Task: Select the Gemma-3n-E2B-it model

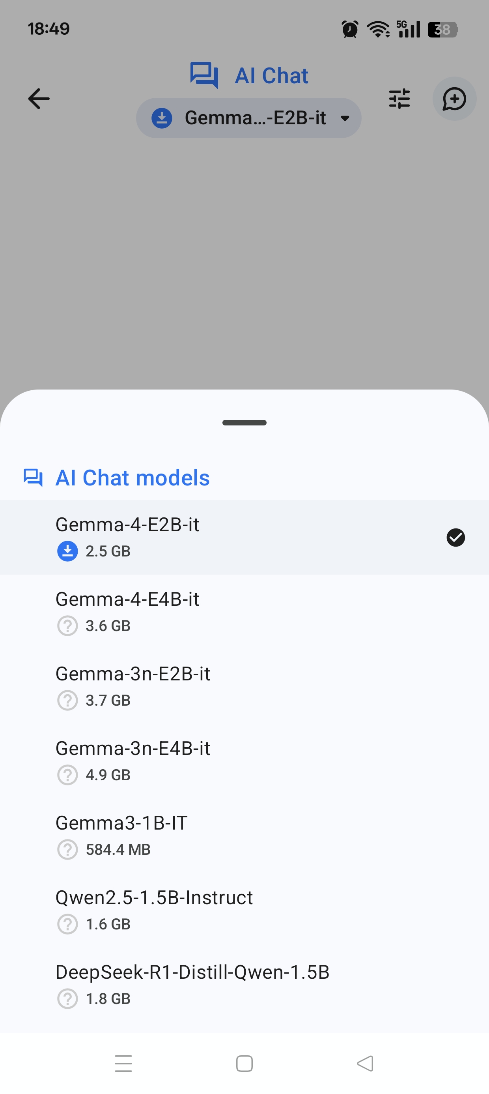Action: pyautogui.click(x=244, y=687)
